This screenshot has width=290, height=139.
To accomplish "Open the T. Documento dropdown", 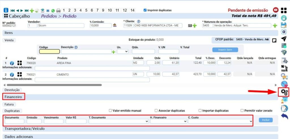I will (x=119, y=121).
